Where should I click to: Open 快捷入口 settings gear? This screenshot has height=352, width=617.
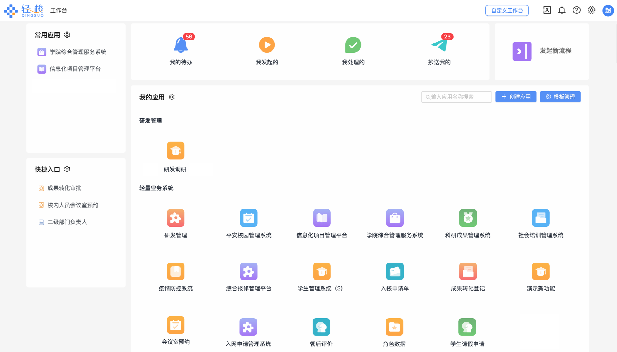[67, 169]
